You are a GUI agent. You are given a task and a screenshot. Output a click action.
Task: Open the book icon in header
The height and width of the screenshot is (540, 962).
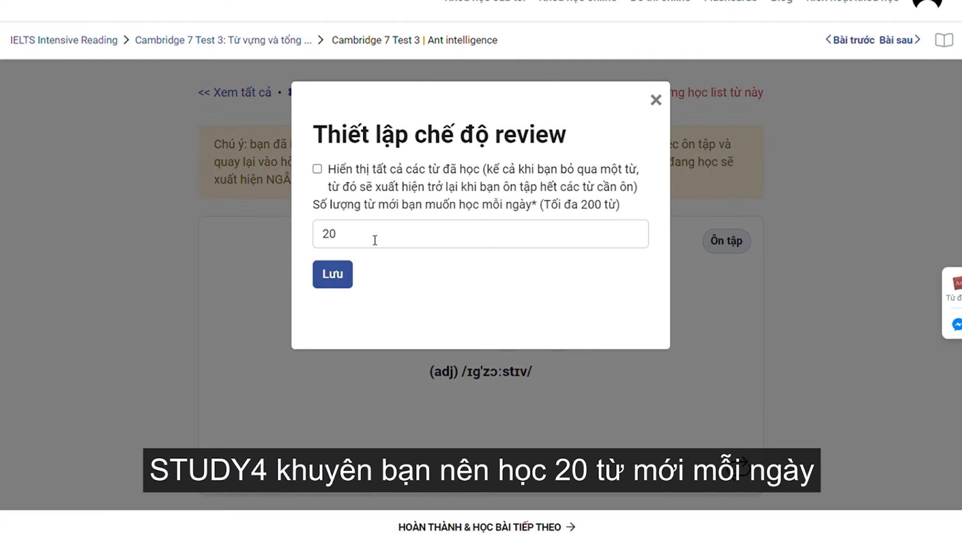pyautogui.click(x=944, y=40)
